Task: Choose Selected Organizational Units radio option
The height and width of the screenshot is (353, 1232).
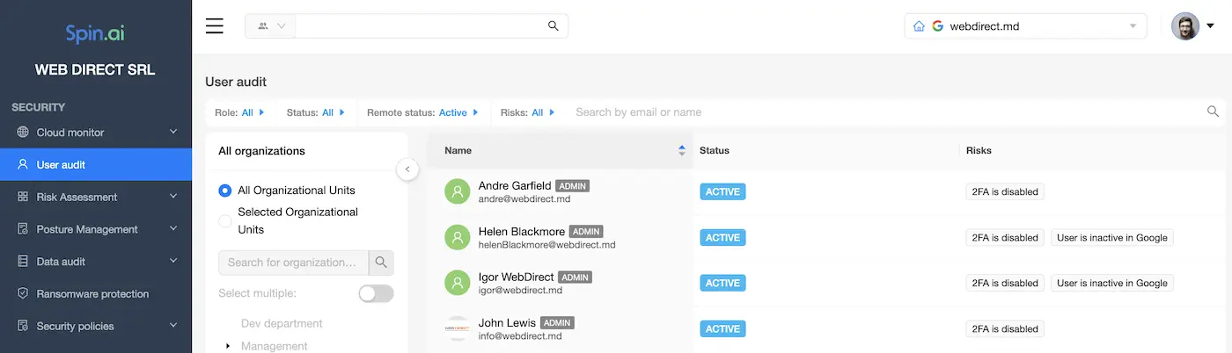Action: (225, 220)
